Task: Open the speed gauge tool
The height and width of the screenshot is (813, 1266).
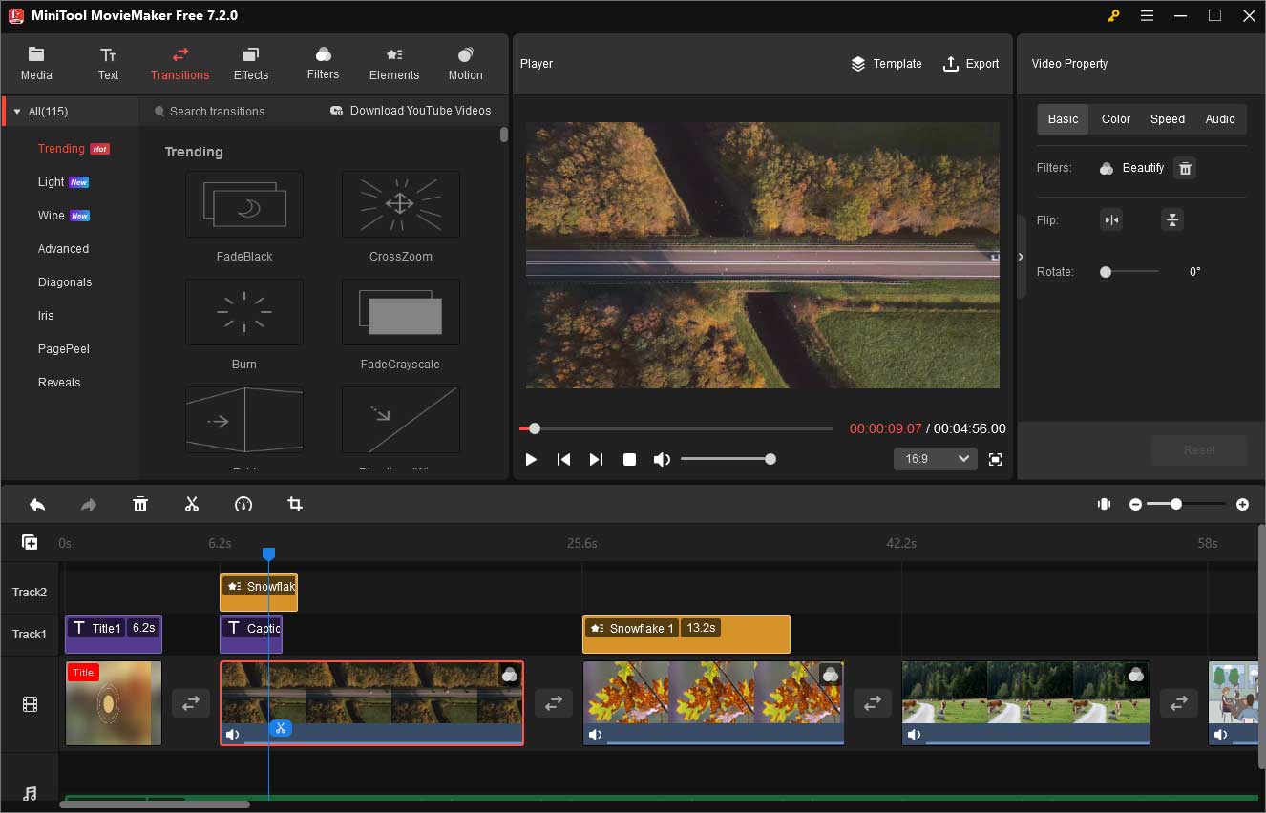Action: click(x=243, y=504)
